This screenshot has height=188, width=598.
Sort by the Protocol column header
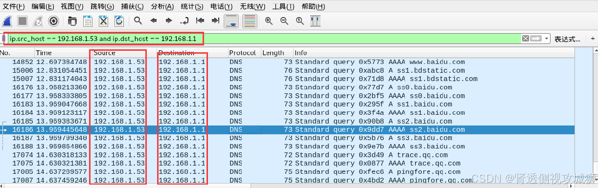click(244, 53)
